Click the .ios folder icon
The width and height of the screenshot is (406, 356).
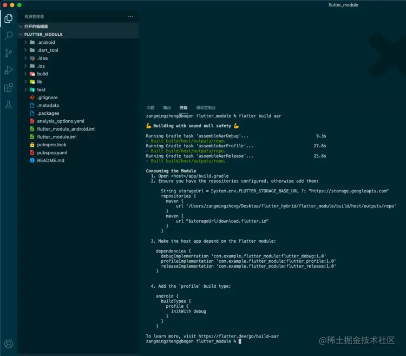[x=32, y=66]
